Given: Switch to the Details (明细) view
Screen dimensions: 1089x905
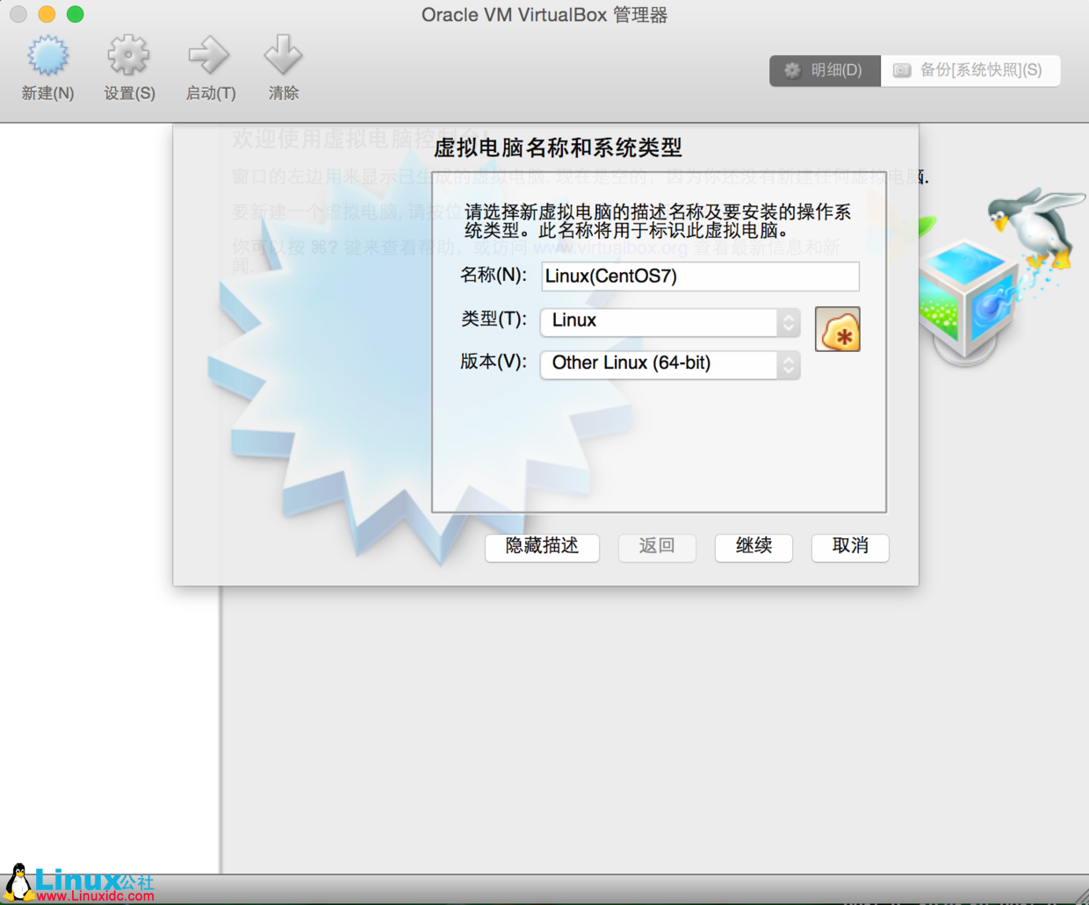Looking at the screenshot, I should [825, 70].
